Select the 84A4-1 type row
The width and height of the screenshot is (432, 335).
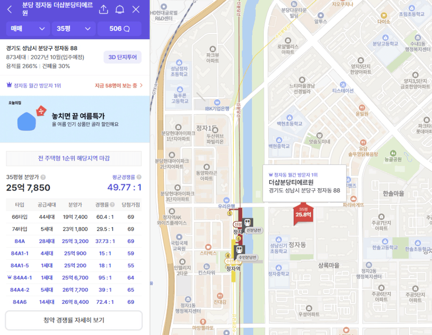[74, 277]
